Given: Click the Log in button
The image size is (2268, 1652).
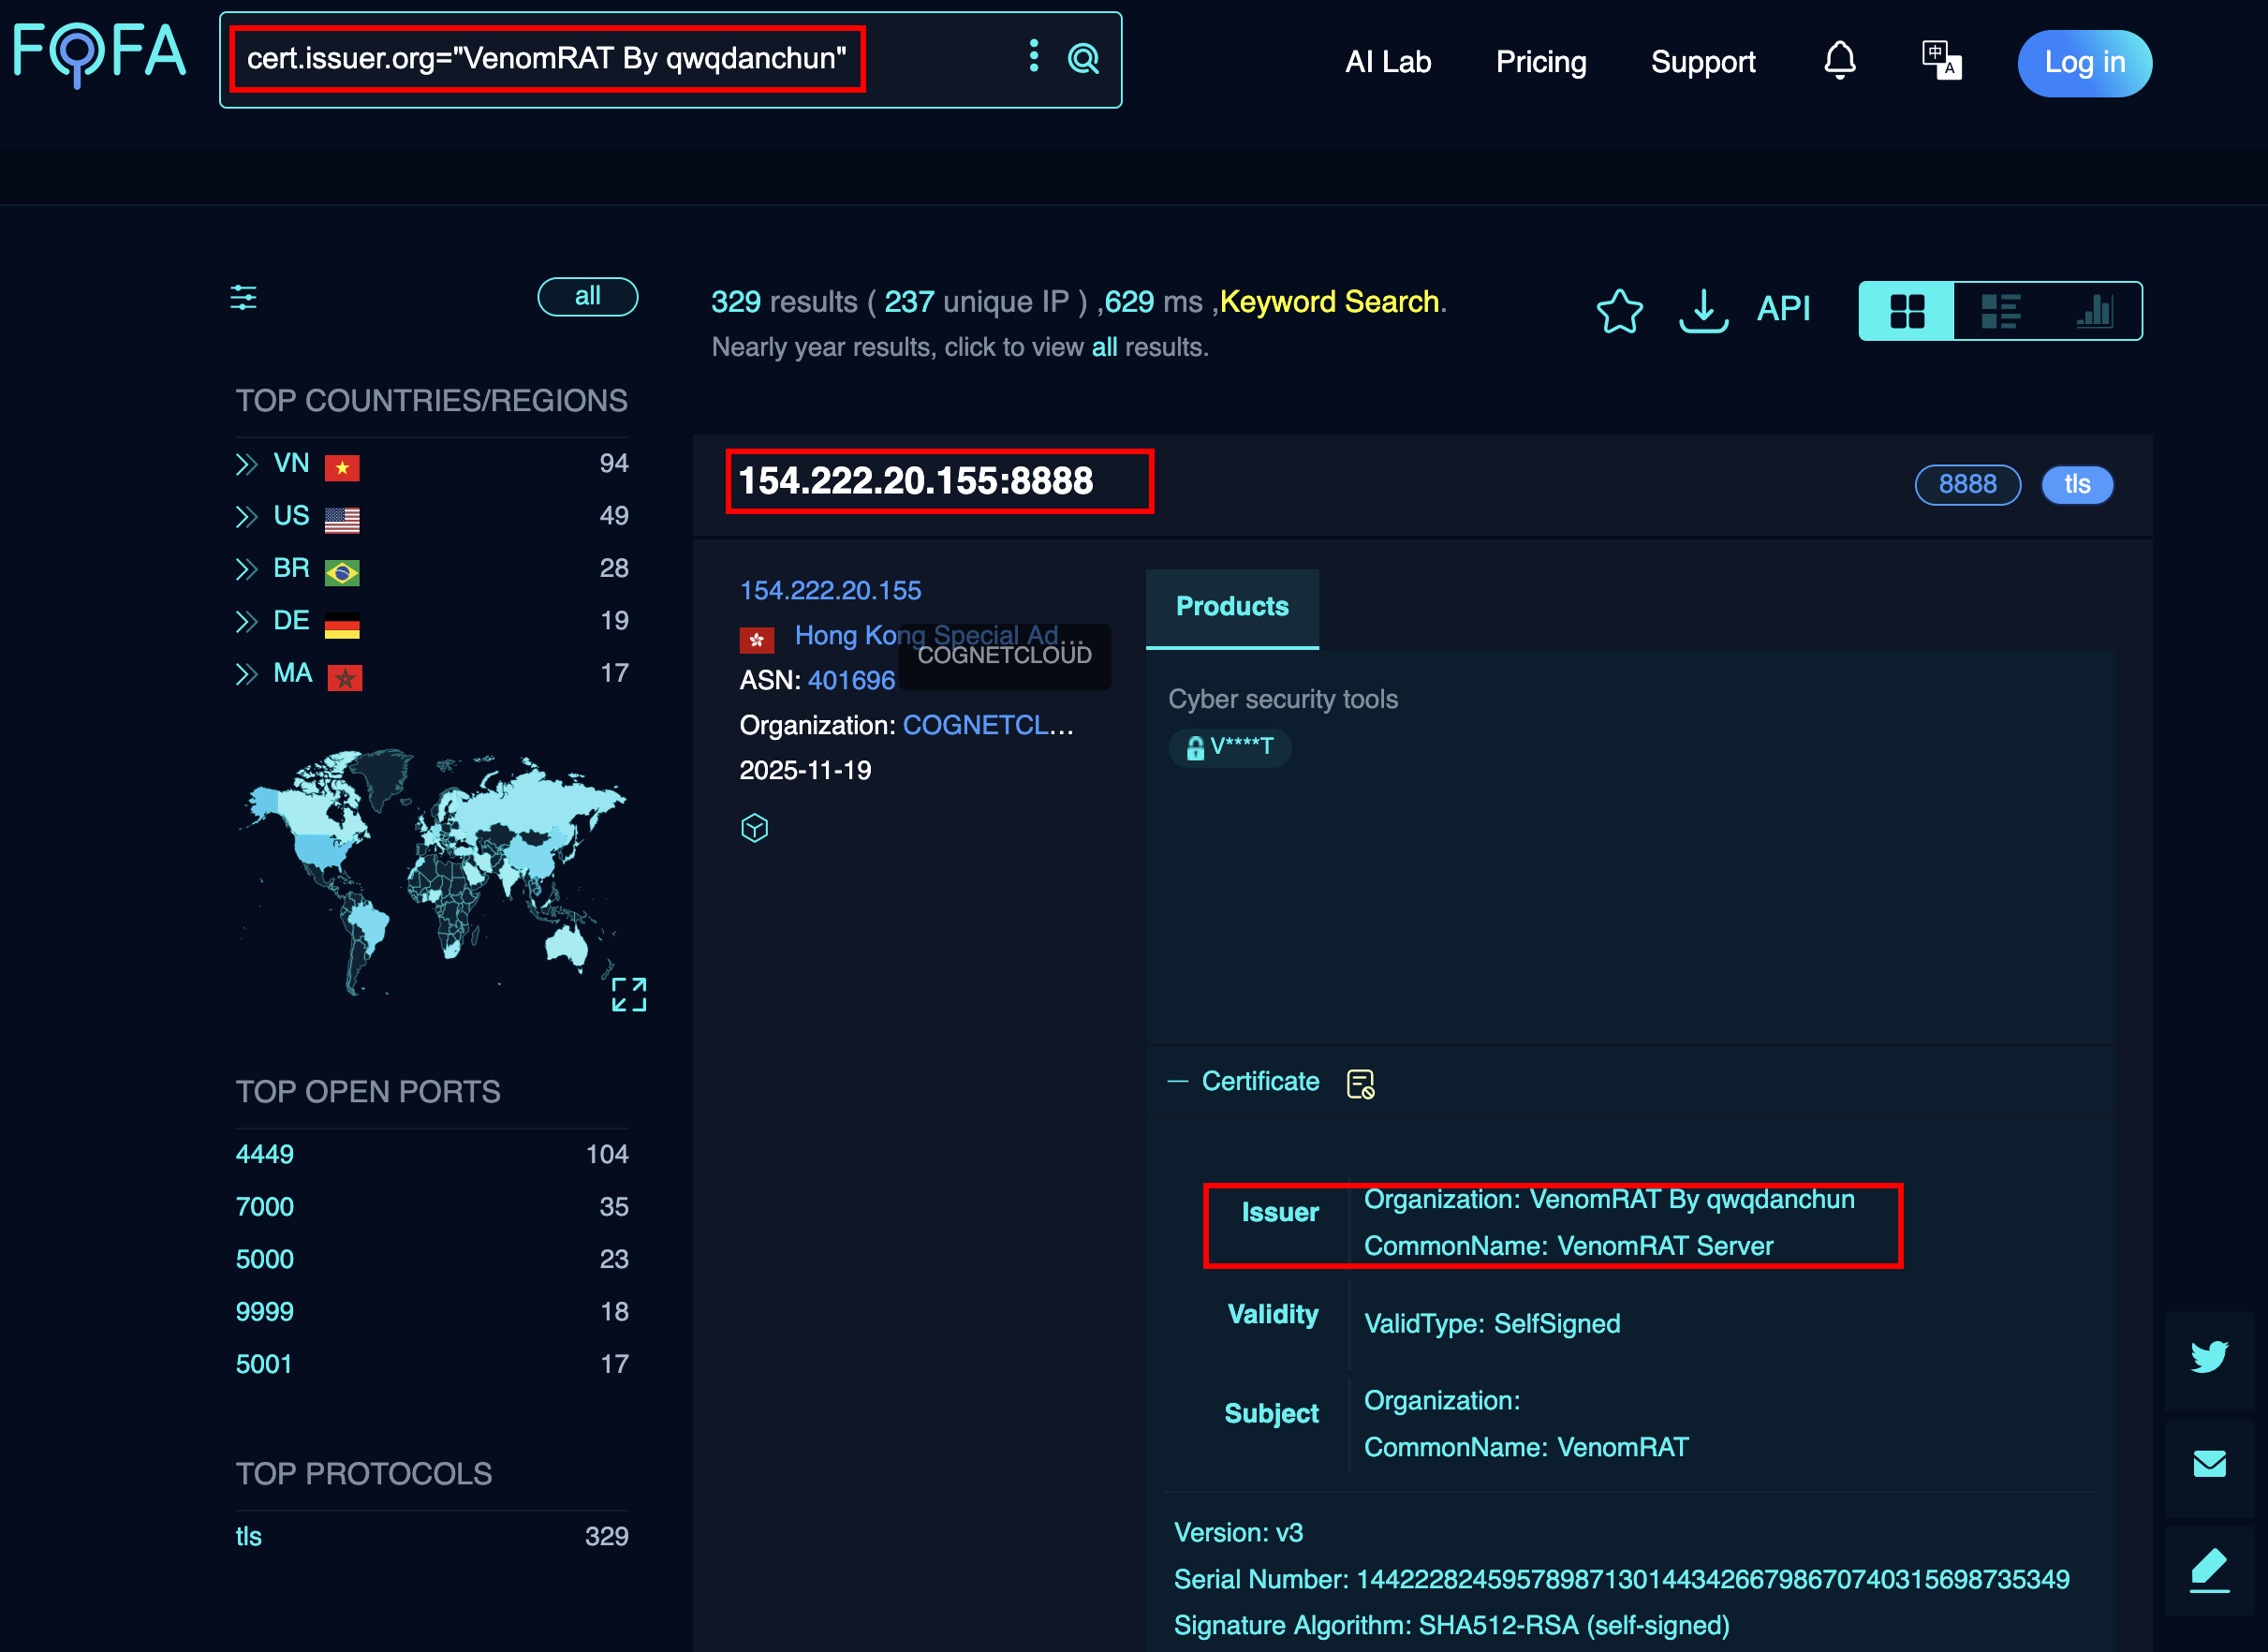Looking at the screenshot, I should coord(2084,63).
